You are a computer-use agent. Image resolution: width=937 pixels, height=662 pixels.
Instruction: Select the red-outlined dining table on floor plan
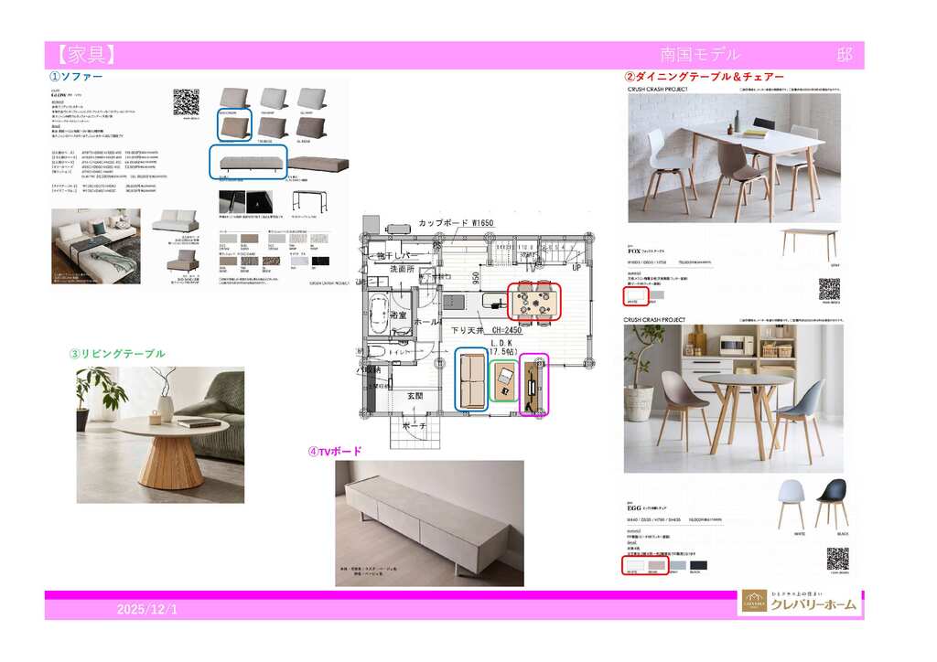(x=534, y=303)
